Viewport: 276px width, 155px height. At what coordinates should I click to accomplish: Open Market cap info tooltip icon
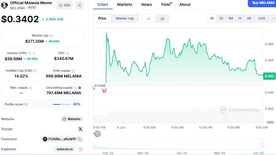51,36
